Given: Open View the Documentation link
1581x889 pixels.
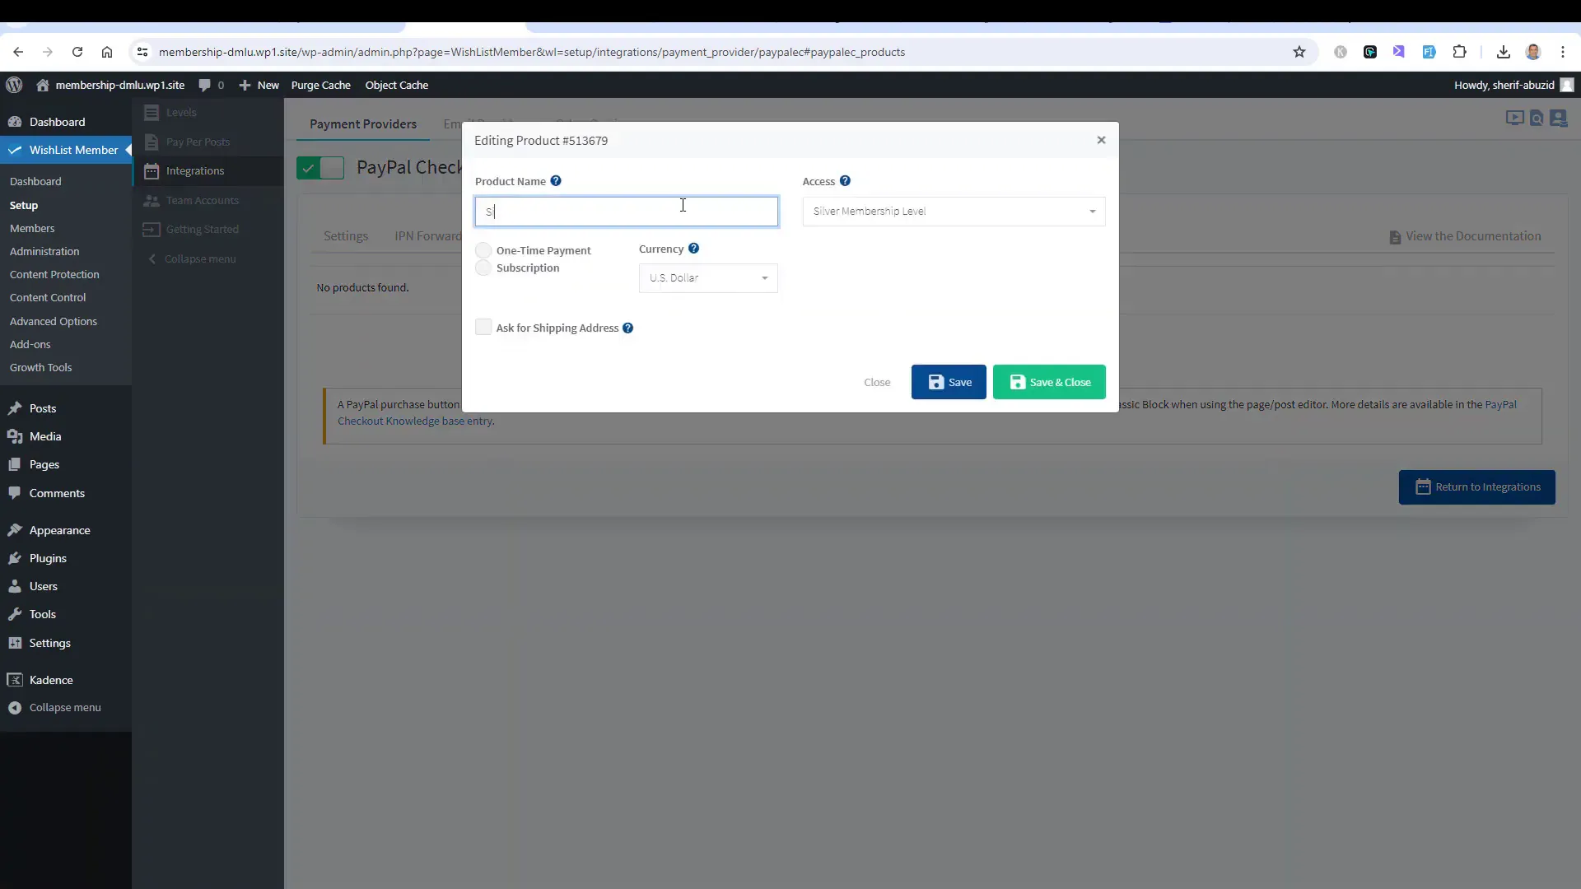Looking at the screenshot, I should (1465, 236).
